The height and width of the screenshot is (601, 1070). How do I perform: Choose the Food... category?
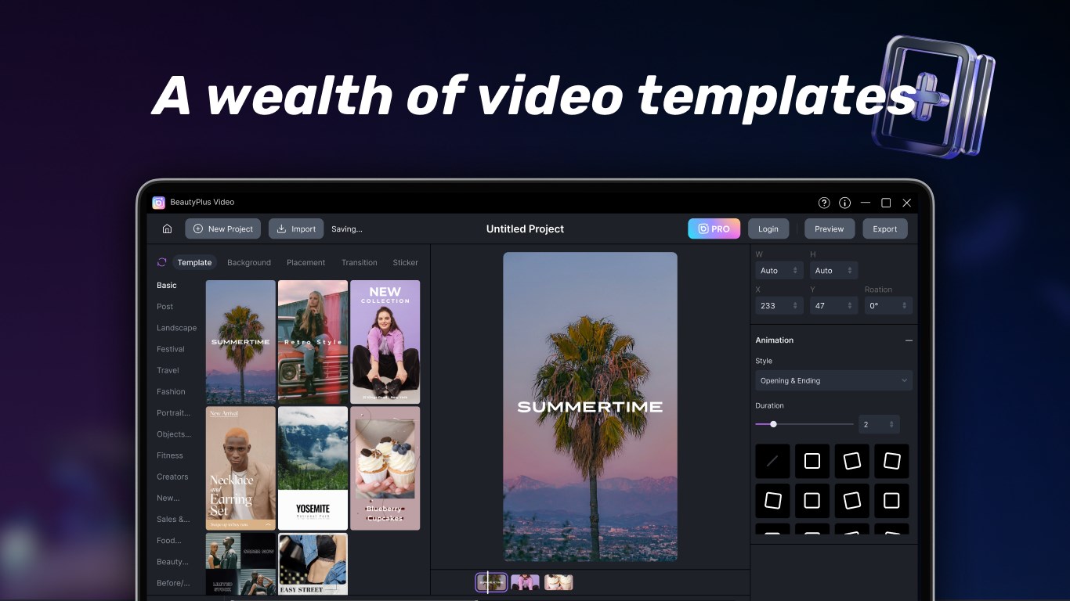point(168,540)
